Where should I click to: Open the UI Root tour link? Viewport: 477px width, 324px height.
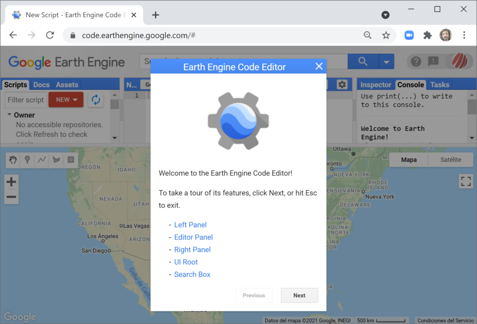(186, 262)
